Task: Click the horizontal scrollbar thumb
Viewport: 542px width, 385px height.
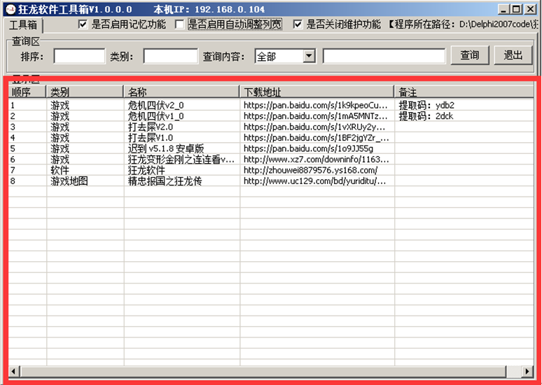Action: (263, 372)
